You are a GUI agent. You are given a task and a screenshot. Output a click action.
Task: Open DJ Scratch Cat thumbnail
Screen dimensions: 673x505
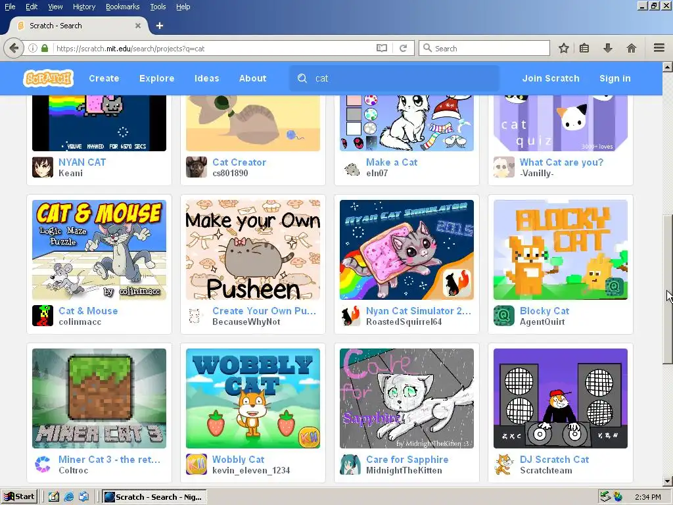(x=561, y=398)
